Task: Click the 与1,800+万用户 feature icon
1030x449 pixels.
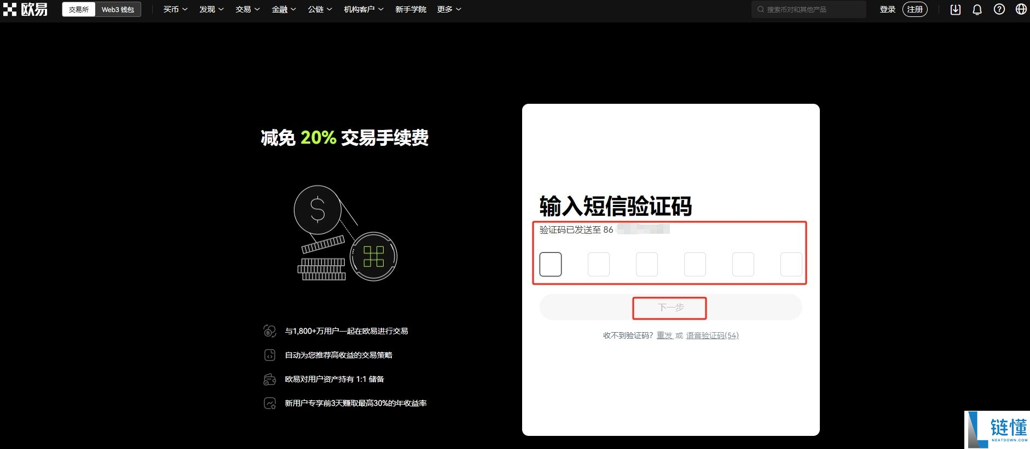Action: (x=270, y=331)
